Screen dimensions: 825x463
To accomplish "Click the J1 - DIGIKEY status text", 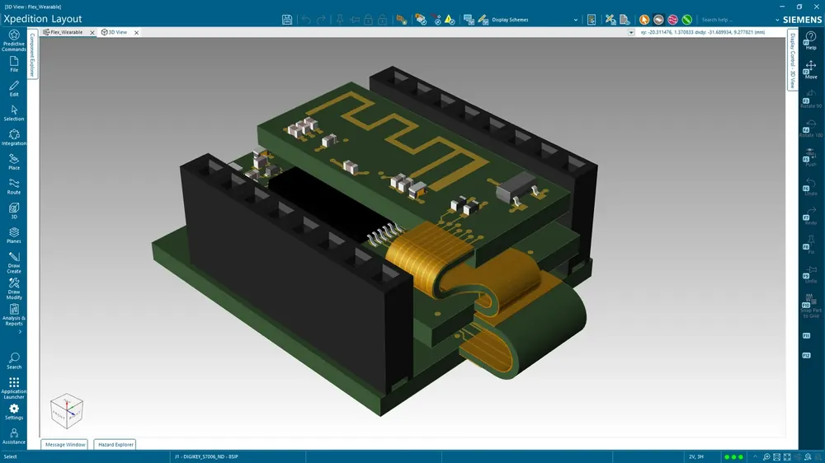I will pyautogui.click(x=206, y=457).
